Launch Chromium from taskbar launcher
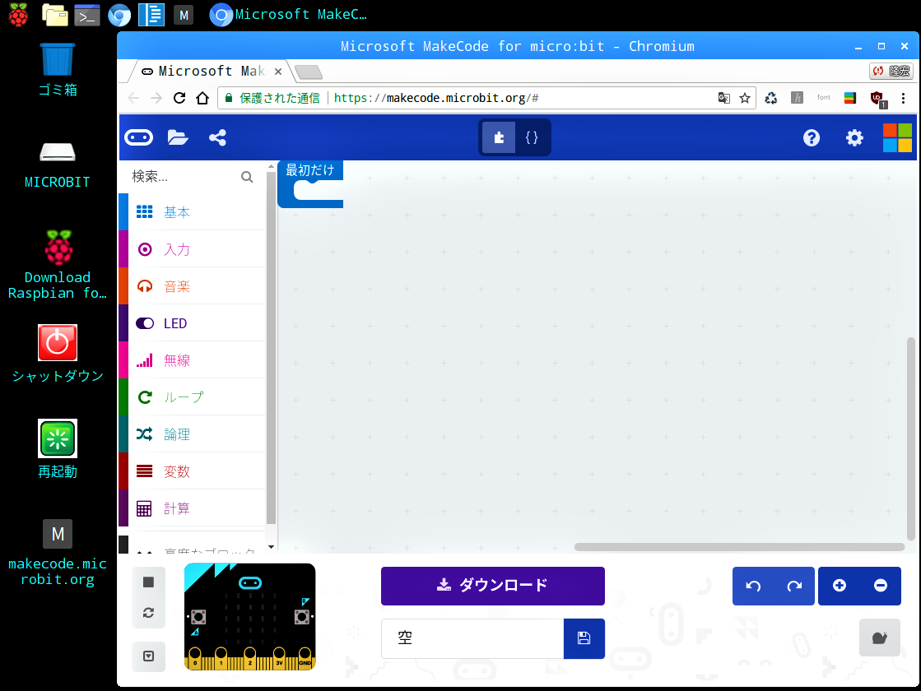Screen dimensions: 921x691 119,15
